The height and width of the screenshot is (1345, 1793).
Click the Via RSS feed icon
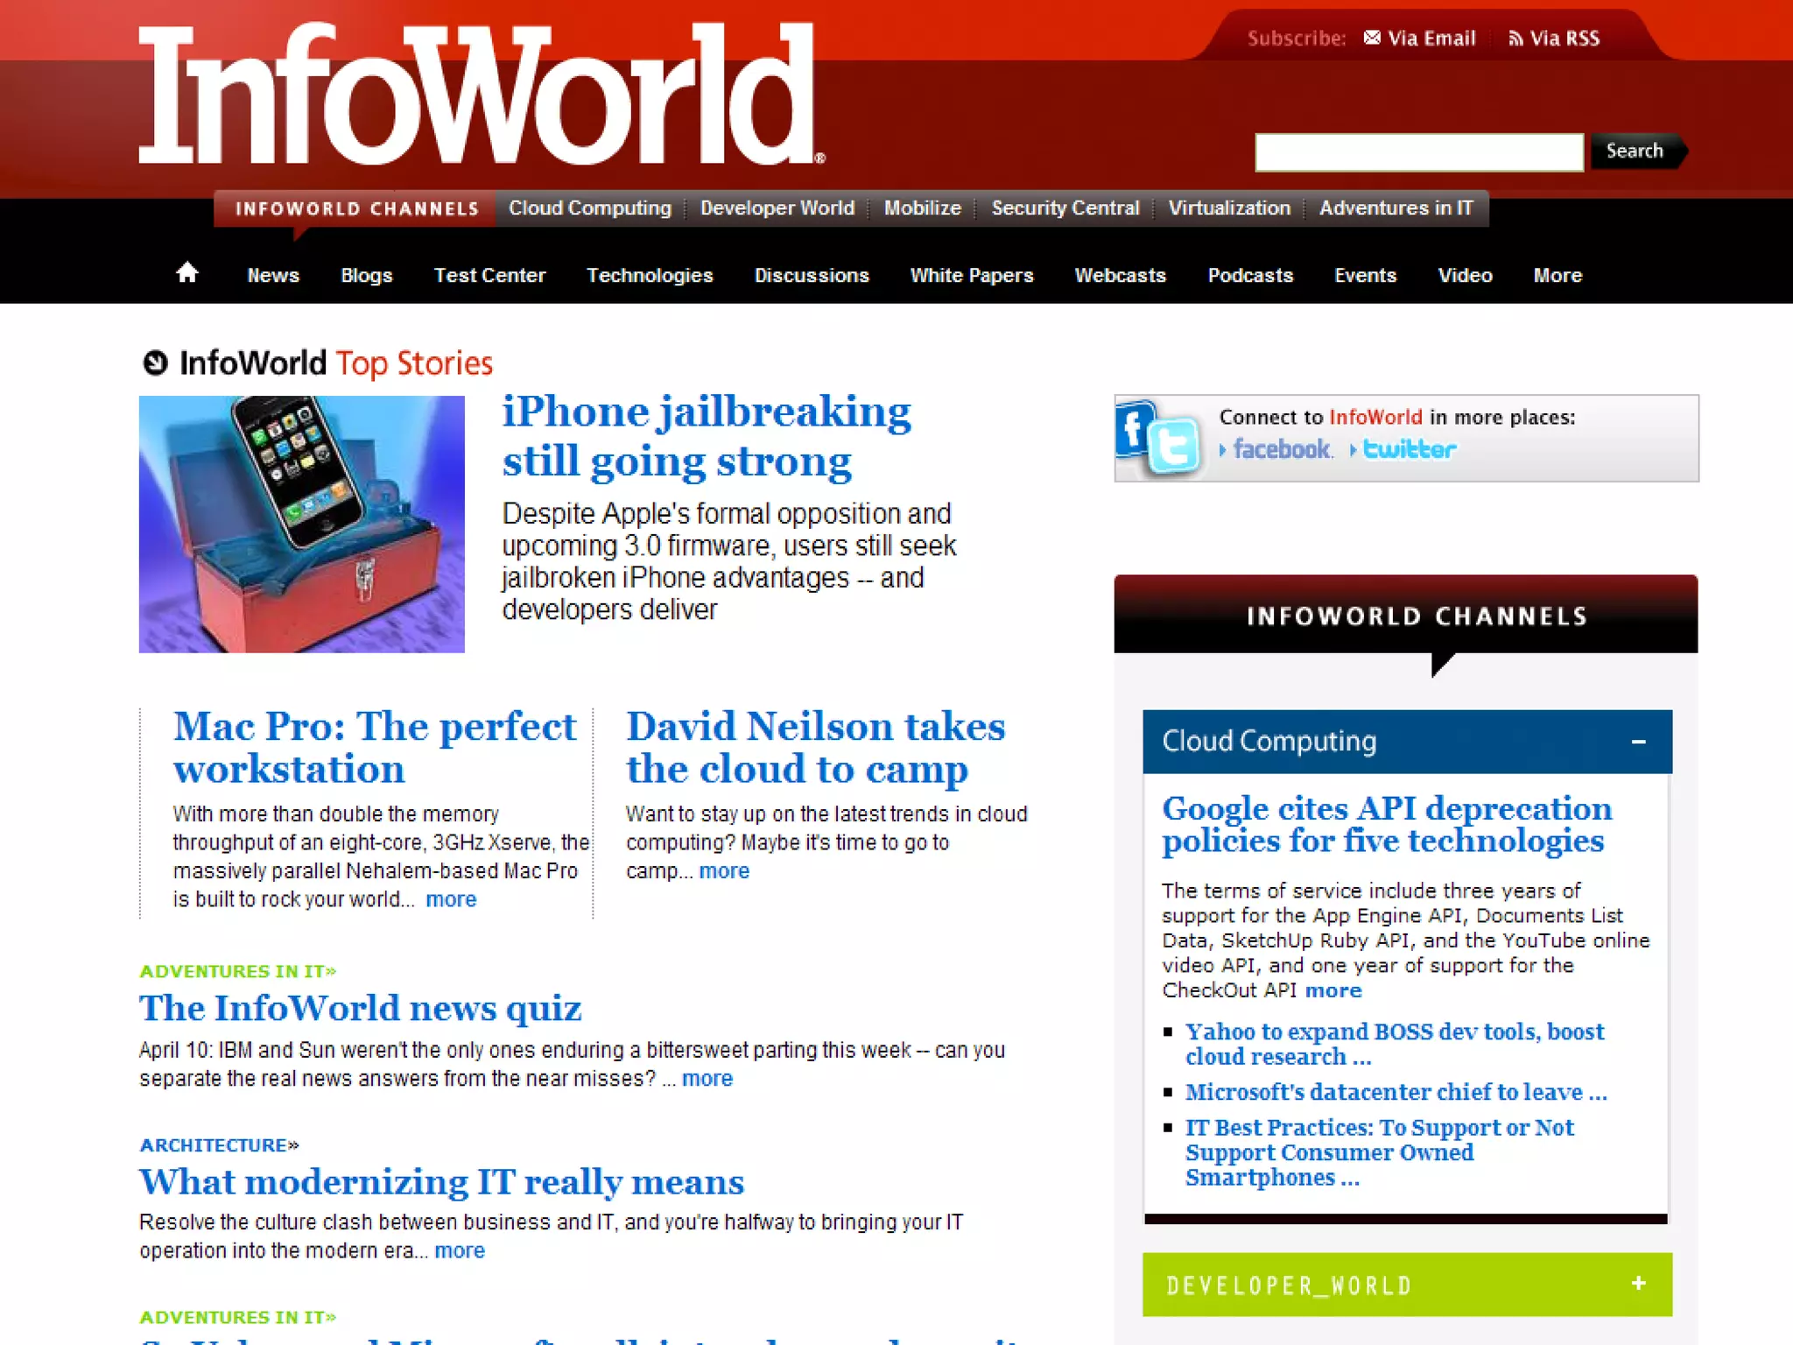pyautogui.click(x=1515, y=39)
